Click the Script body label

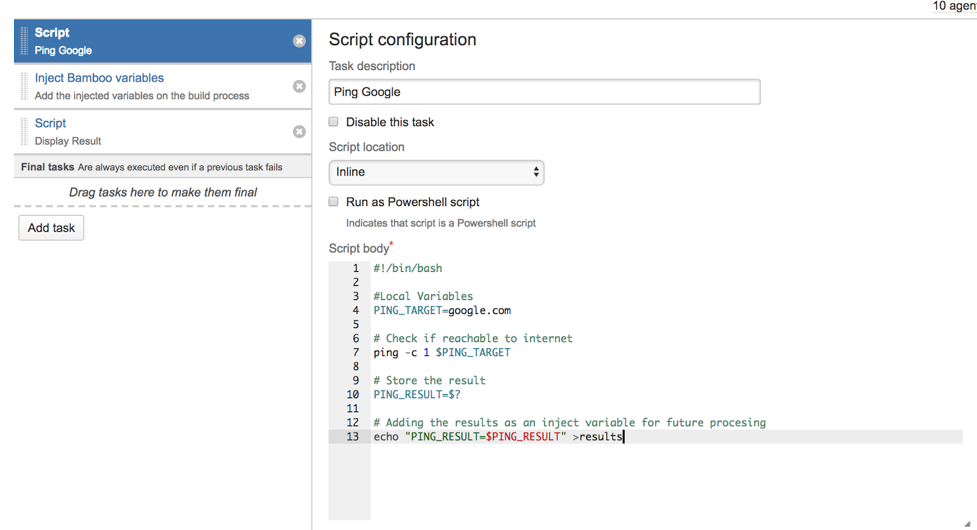359,248
